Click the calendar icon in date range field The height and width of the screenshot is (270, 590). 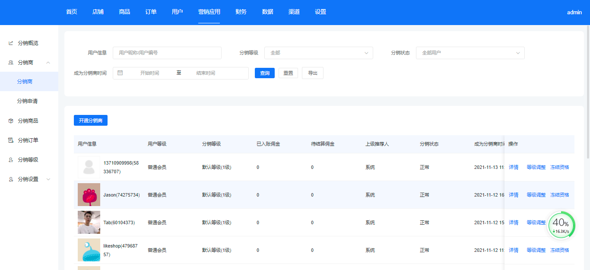[x=120, y=73]
